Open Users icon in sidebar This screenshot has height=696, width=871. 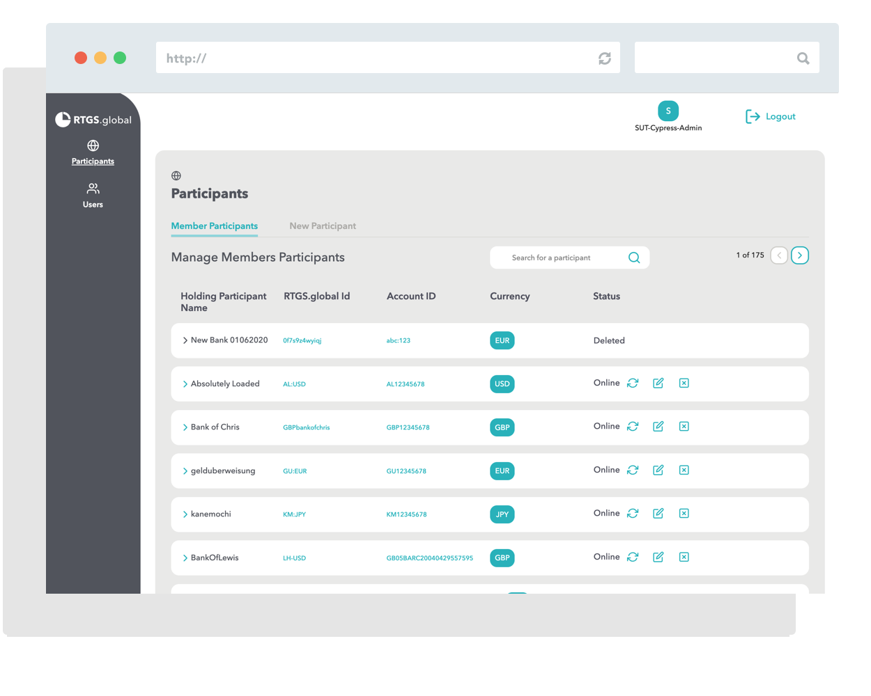click(93, 189)
